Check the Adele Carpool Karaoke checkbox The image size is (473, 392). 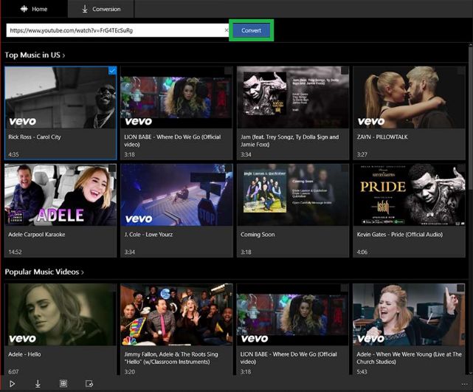click(112, 168)
